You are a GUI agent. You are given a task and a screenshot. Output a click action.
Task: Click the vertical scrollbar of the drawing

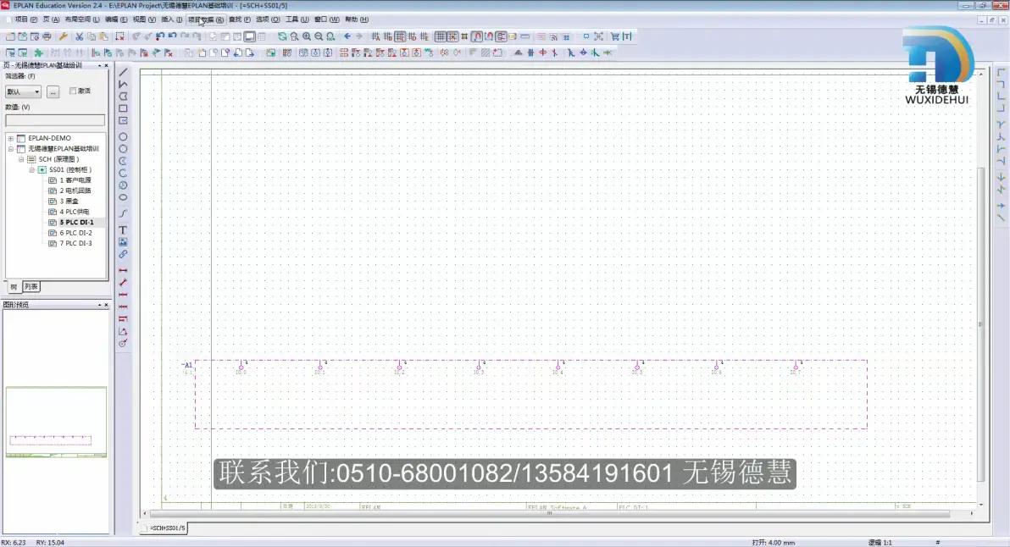pos(980,325)
